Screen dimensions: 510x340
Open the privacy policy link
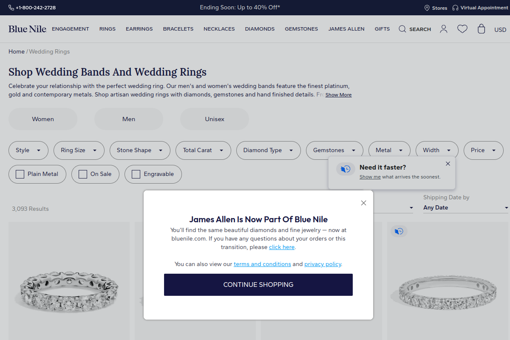tap(323, 264)
